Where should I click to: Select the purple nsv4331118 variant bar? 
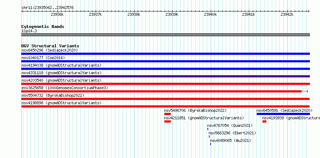[x=165, y=76]
